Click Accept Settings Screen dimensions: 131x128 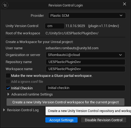point(61,120)
